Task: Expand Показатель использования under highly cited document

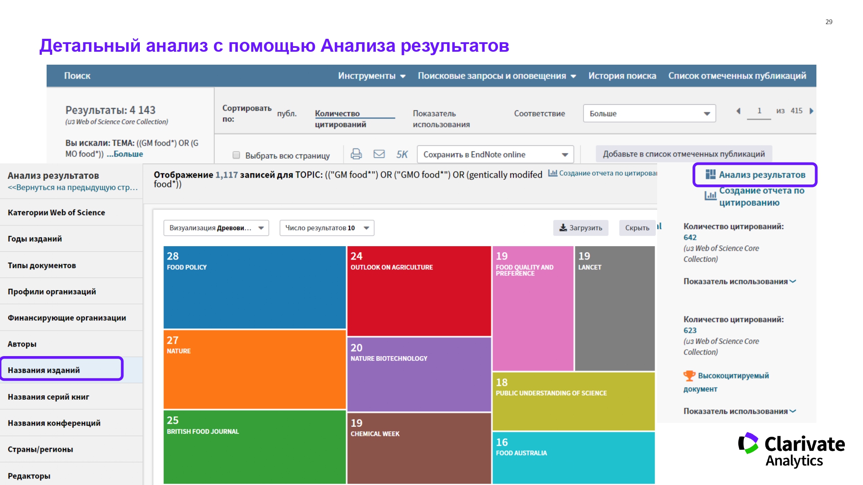Action: [740, 411]
